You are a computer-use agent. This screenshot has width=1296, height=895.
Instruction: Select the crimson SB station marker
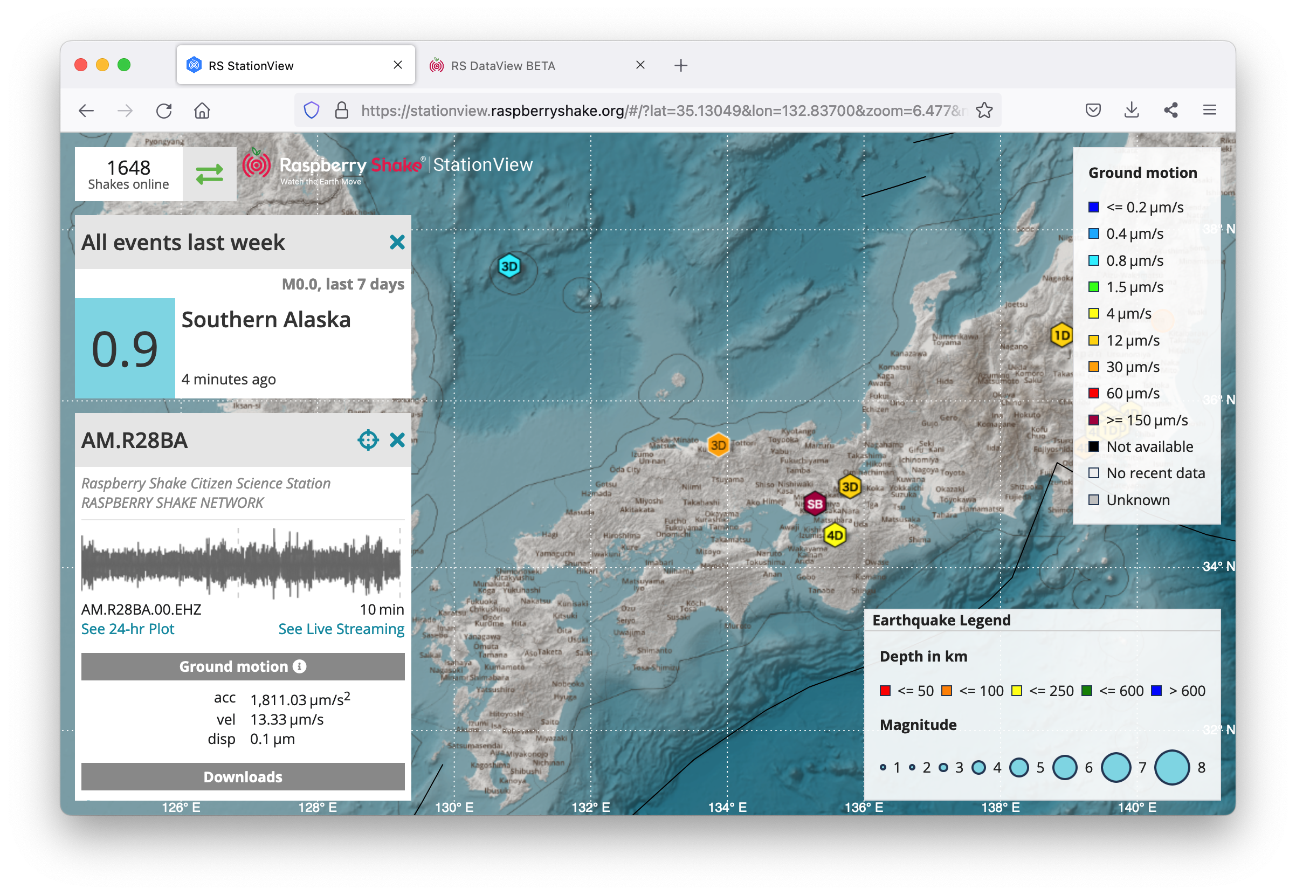click(815, 504)
